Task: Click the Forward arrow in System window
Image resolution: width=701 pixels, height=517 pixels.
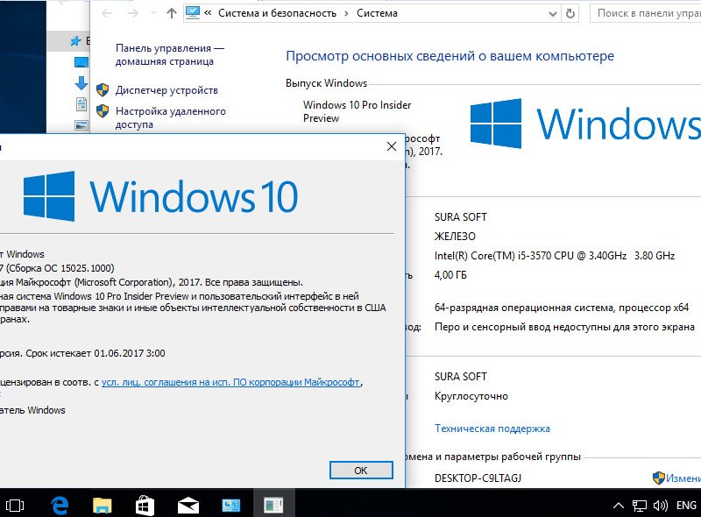Action: coord(133,13)
